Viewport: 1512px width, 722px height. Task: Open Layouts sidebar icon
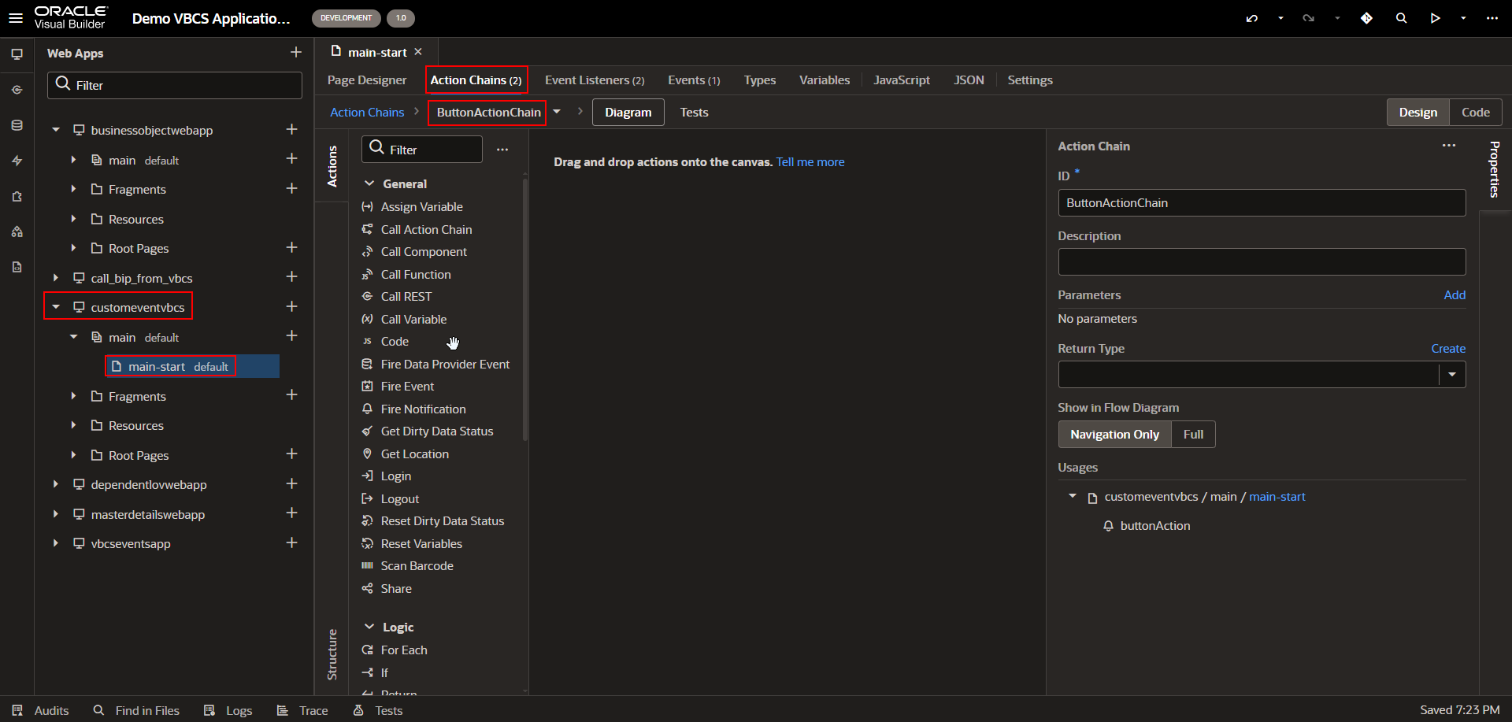coord(17,231)
